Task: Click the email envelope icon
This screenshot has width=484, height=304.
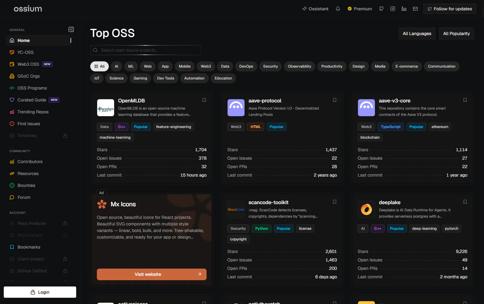Action: (x=415, y=9)
